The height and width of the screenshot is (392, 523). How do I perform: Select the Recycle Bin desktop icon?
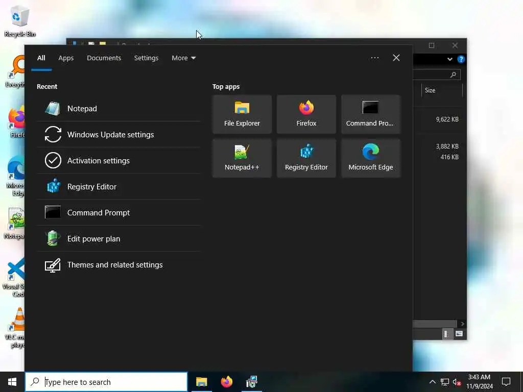click(20, 20)
